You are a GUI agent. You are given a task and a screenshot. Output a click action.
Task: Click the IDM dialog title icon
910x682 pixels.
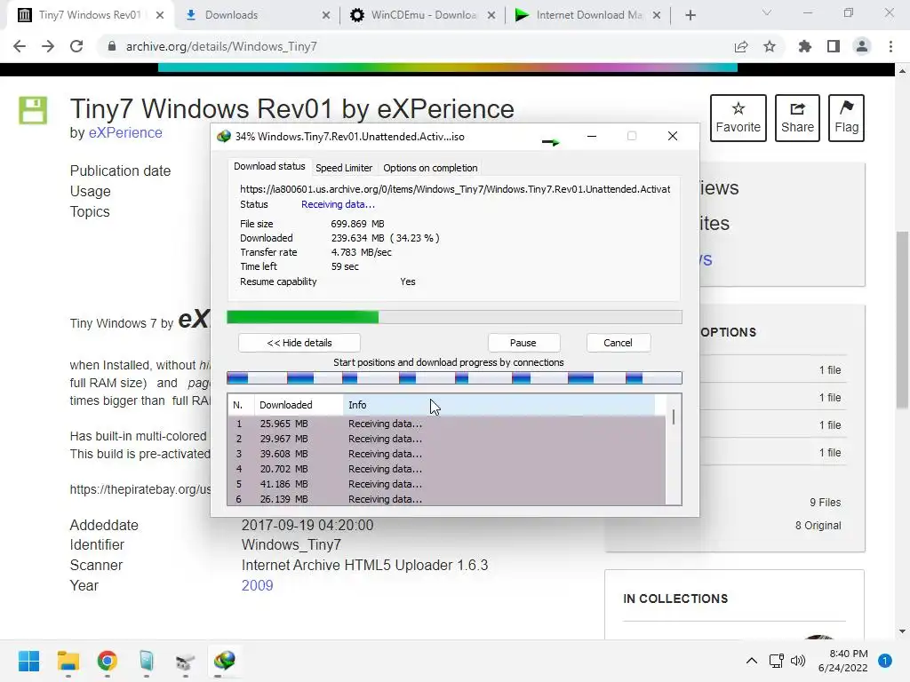(223, 137)
